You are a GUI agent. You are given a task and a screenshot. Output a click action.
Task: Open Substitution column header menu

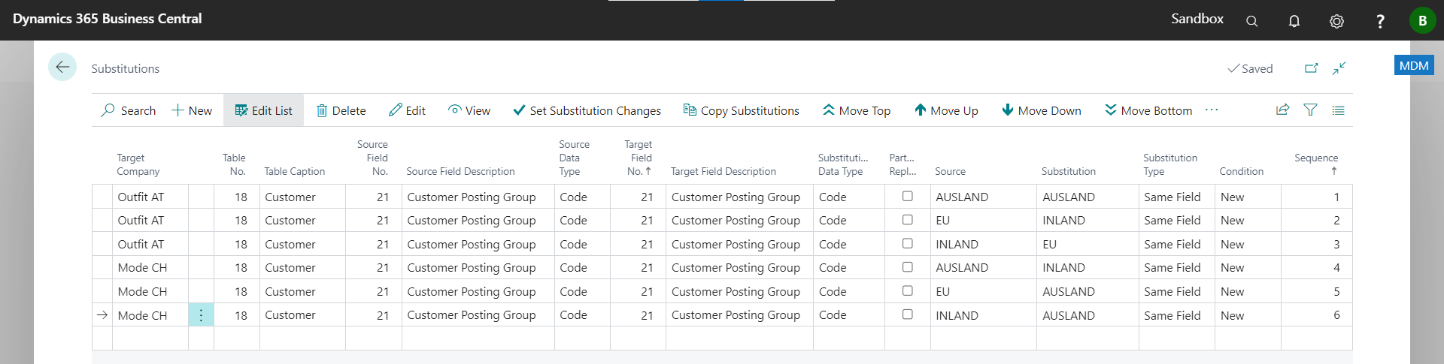tap(1068, 171)
